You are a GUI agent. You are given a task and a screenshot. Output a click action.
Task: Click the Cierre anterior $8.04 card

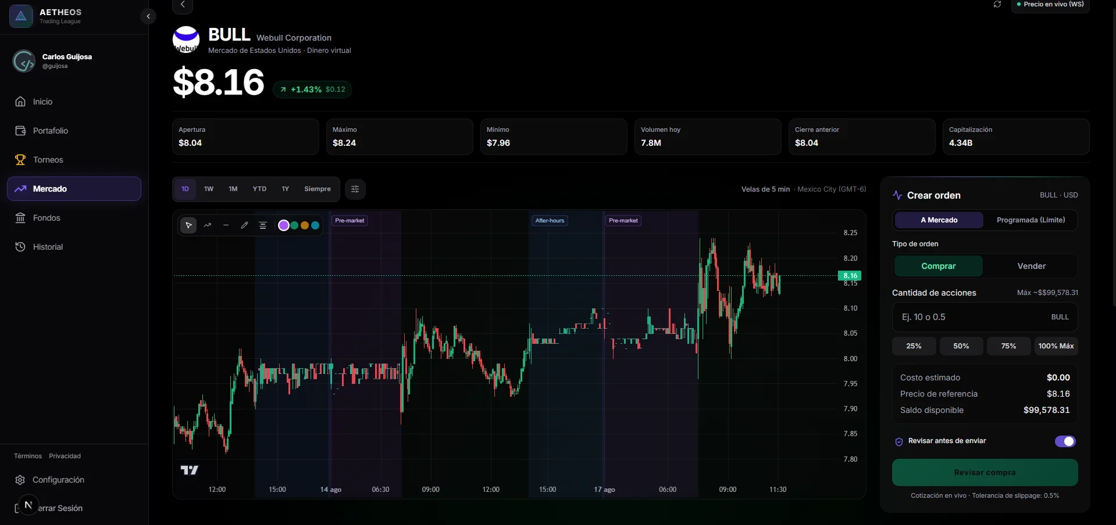862,137
